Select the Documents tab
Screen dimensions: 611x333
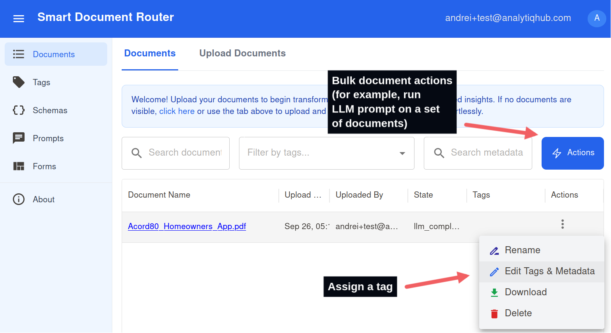click(x=150, y=53)
